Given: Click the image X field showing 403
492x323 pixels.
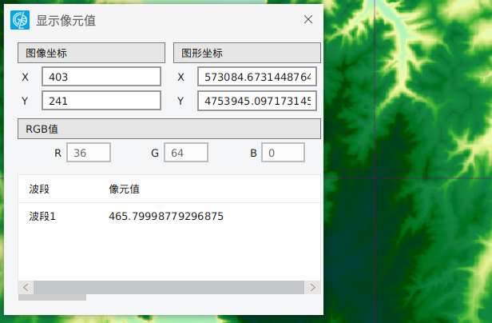Looking at the screenshot, I should [x=101, y=78].
